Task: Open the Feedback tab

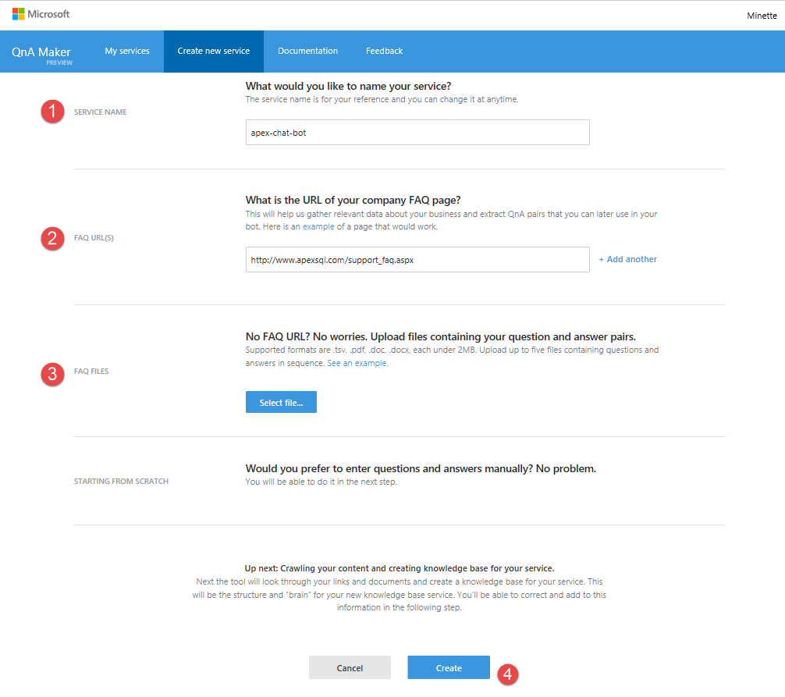Action: pos(384,51)
